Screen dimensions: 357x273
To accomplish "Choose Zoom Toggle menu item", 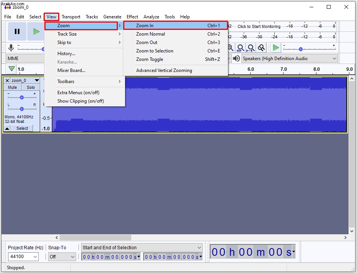I will 175,59.
